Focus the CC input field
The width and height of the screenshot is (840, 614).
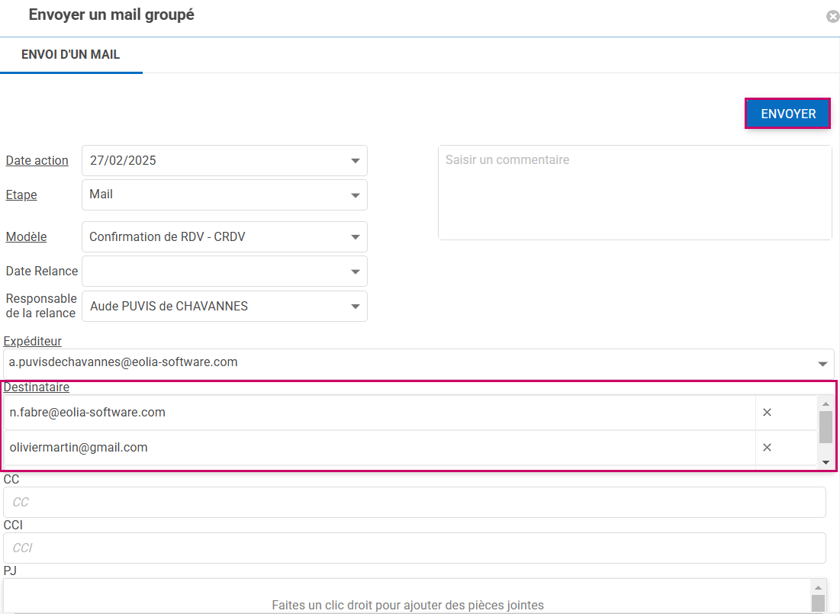pyautogui.click(x=414, y=503)
